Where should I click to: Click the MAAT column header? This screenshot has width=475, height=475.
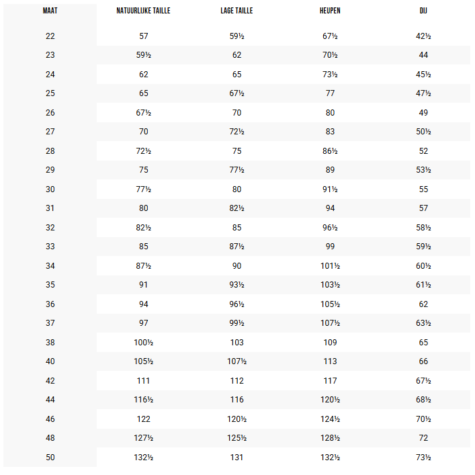[x=50, y=11]
